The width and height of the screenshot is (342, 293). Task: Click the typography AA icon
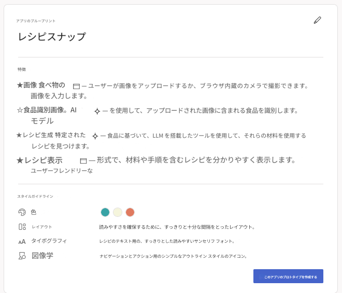22,241
